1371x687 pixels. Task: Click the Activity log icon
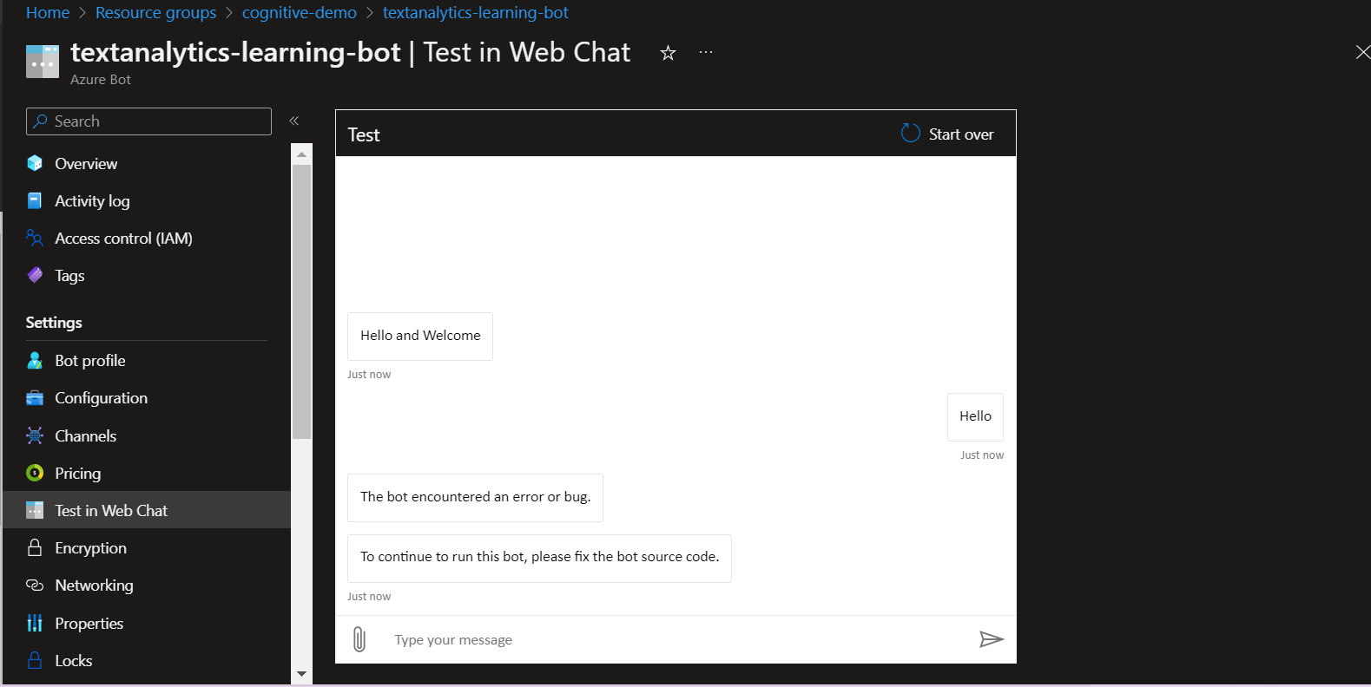[35, 200]
